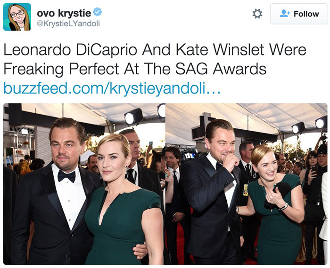
Task: Click the blue verified badge checkmark
Action: pos(97,12)
